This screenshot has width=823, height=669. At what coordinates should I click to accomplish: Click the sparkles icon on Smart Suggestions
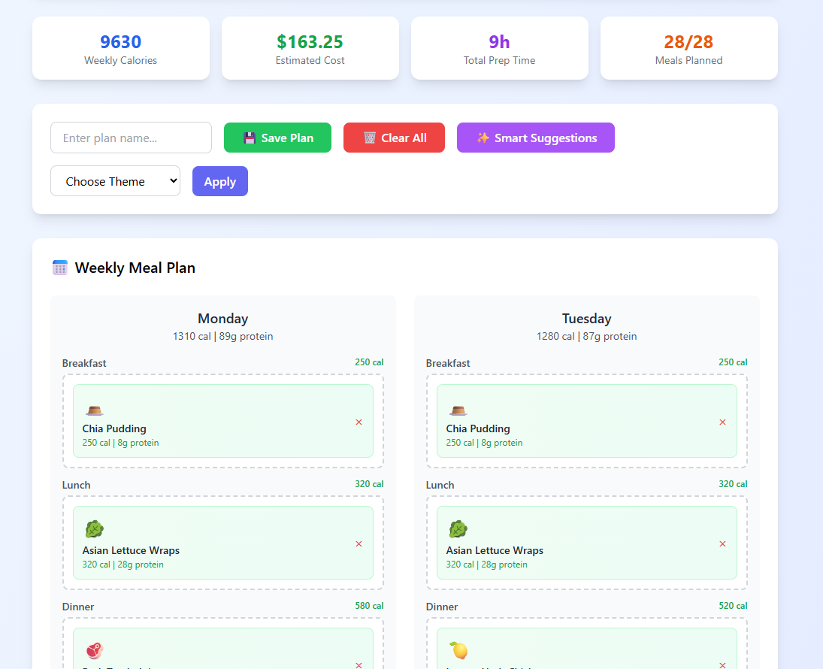point(483,138)
